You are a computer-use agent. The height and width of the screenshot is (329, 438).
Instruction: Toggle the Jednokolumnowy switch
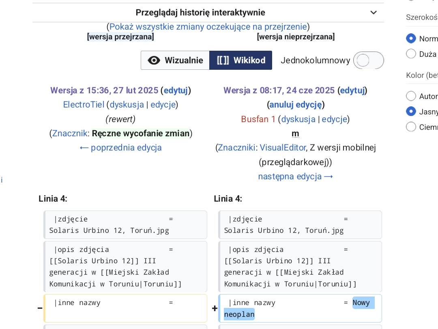368,60
